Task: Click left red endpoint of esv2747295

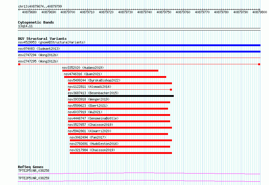Action: pos(19,64)
